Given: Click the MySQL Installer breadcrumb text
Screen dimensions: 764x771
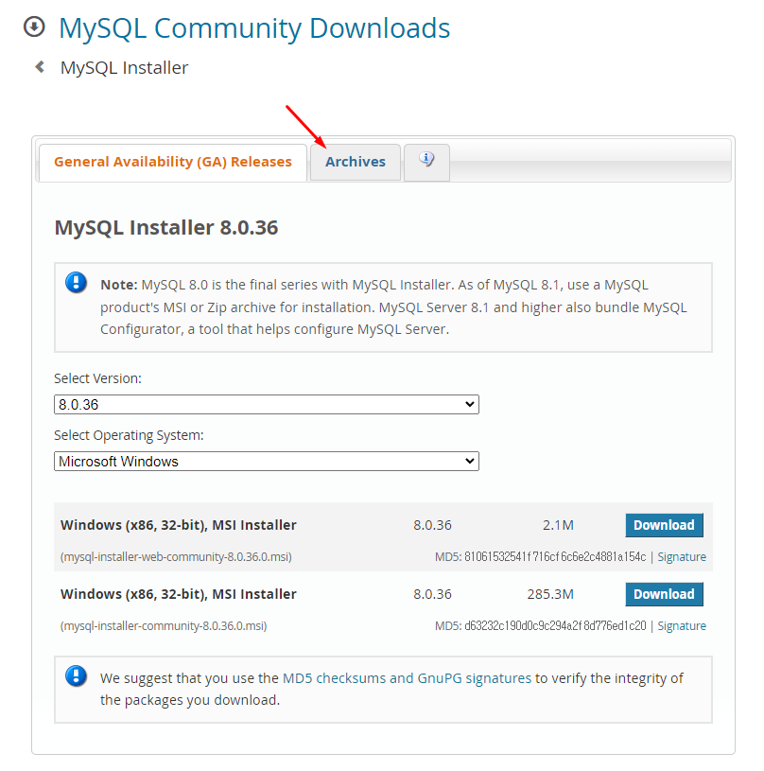Looking at the screenshot, I should (x=124, y=68).
